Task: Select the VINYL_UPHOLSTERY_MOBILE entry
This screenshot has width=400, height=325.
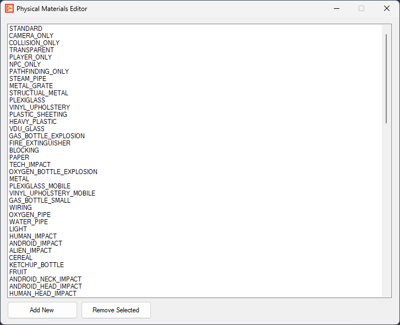Action: click(x=52, y=193)
